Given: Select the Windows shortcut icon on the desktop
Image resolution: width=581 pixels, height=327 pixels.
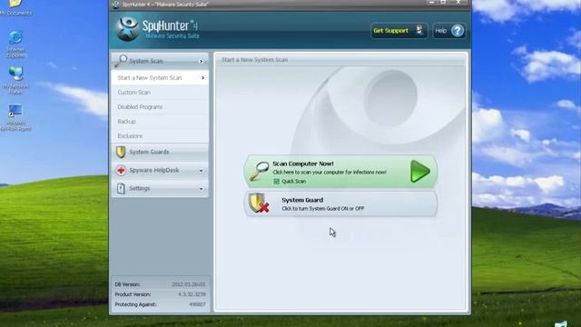Looking at the screenshot, I should [15, 118].
